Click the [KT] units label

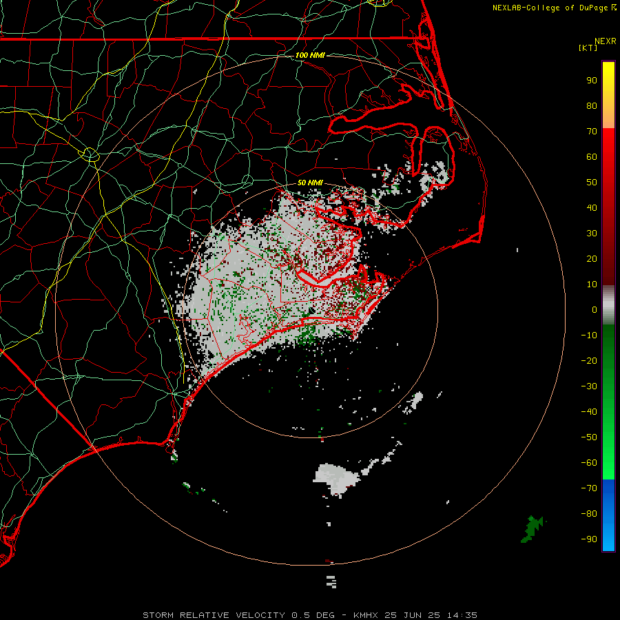pyautogui.click(x=588, y=48)
